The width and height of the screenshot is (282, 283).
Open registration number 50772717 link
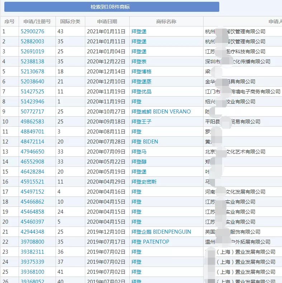click(32, 112)
